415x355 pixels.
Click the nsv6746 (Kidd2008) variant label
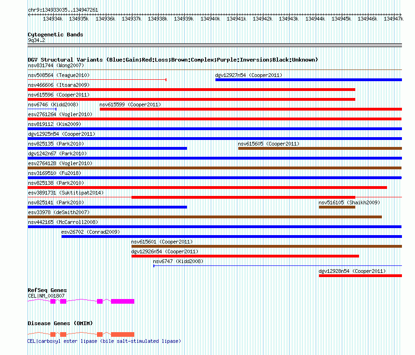[x=53, y=104]
